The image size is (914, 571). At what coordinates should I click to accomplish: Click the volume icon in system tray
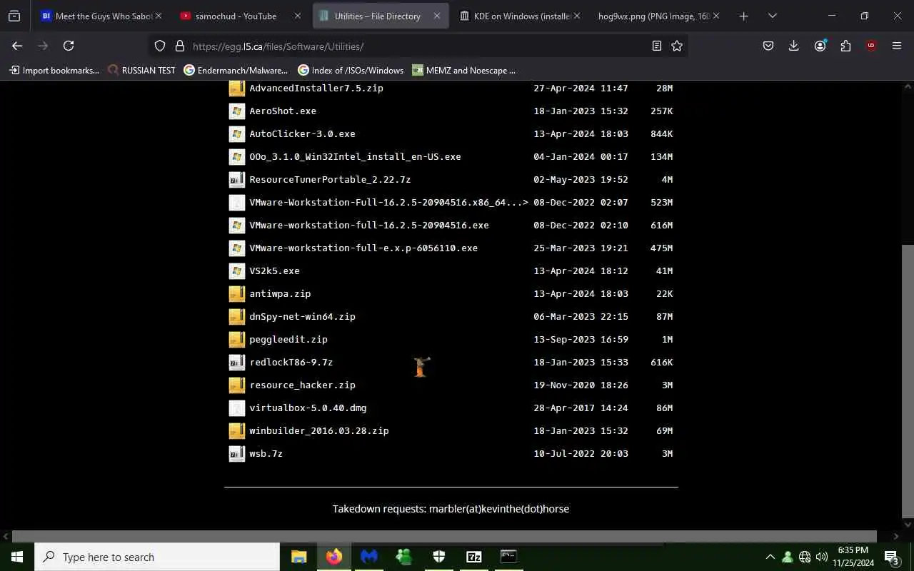821,557
